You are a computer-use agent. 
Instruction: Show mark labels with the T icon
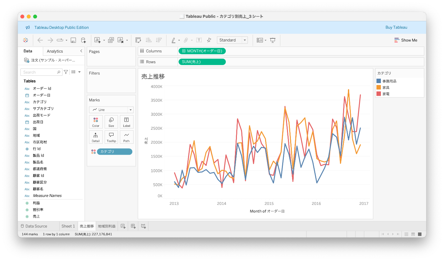[x=199, y=40]
